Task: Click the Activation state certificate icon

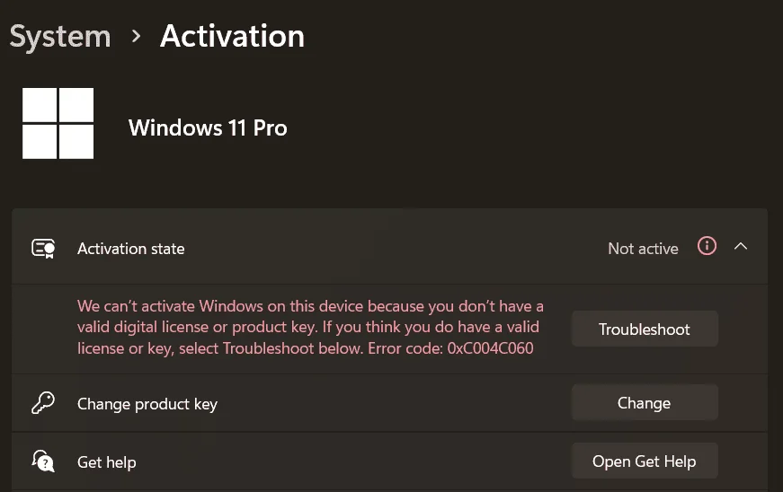Action: [x=43, y=248]
